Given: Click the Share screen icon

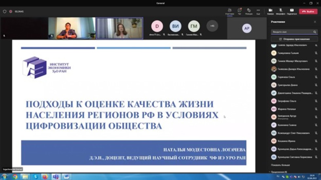Looking at the screenshot, I should tap(292, 11).
